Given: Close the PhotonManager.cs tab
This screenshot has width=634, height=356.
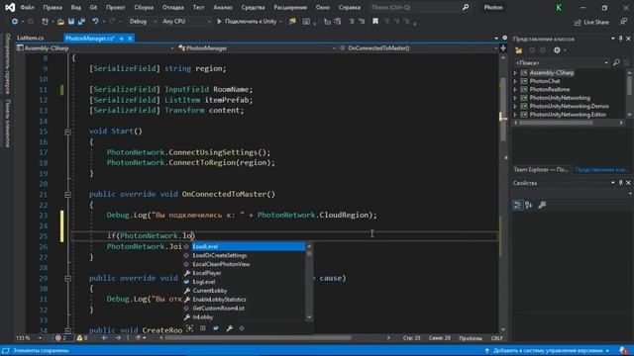Looking at the screenshot, I should (x=130, y=39).
